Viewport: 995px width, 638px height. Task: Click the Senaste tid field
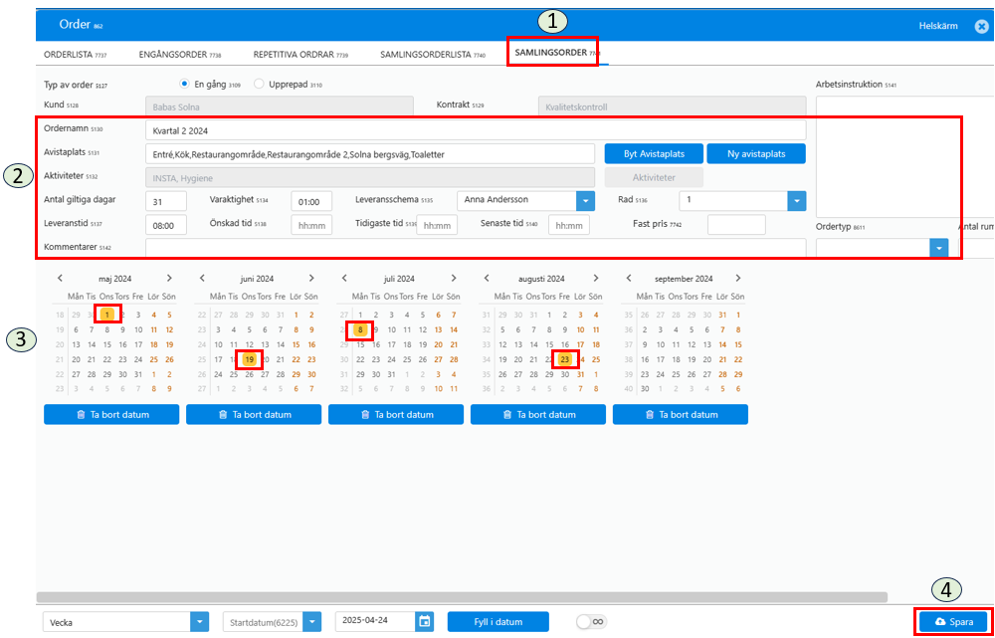568,225
